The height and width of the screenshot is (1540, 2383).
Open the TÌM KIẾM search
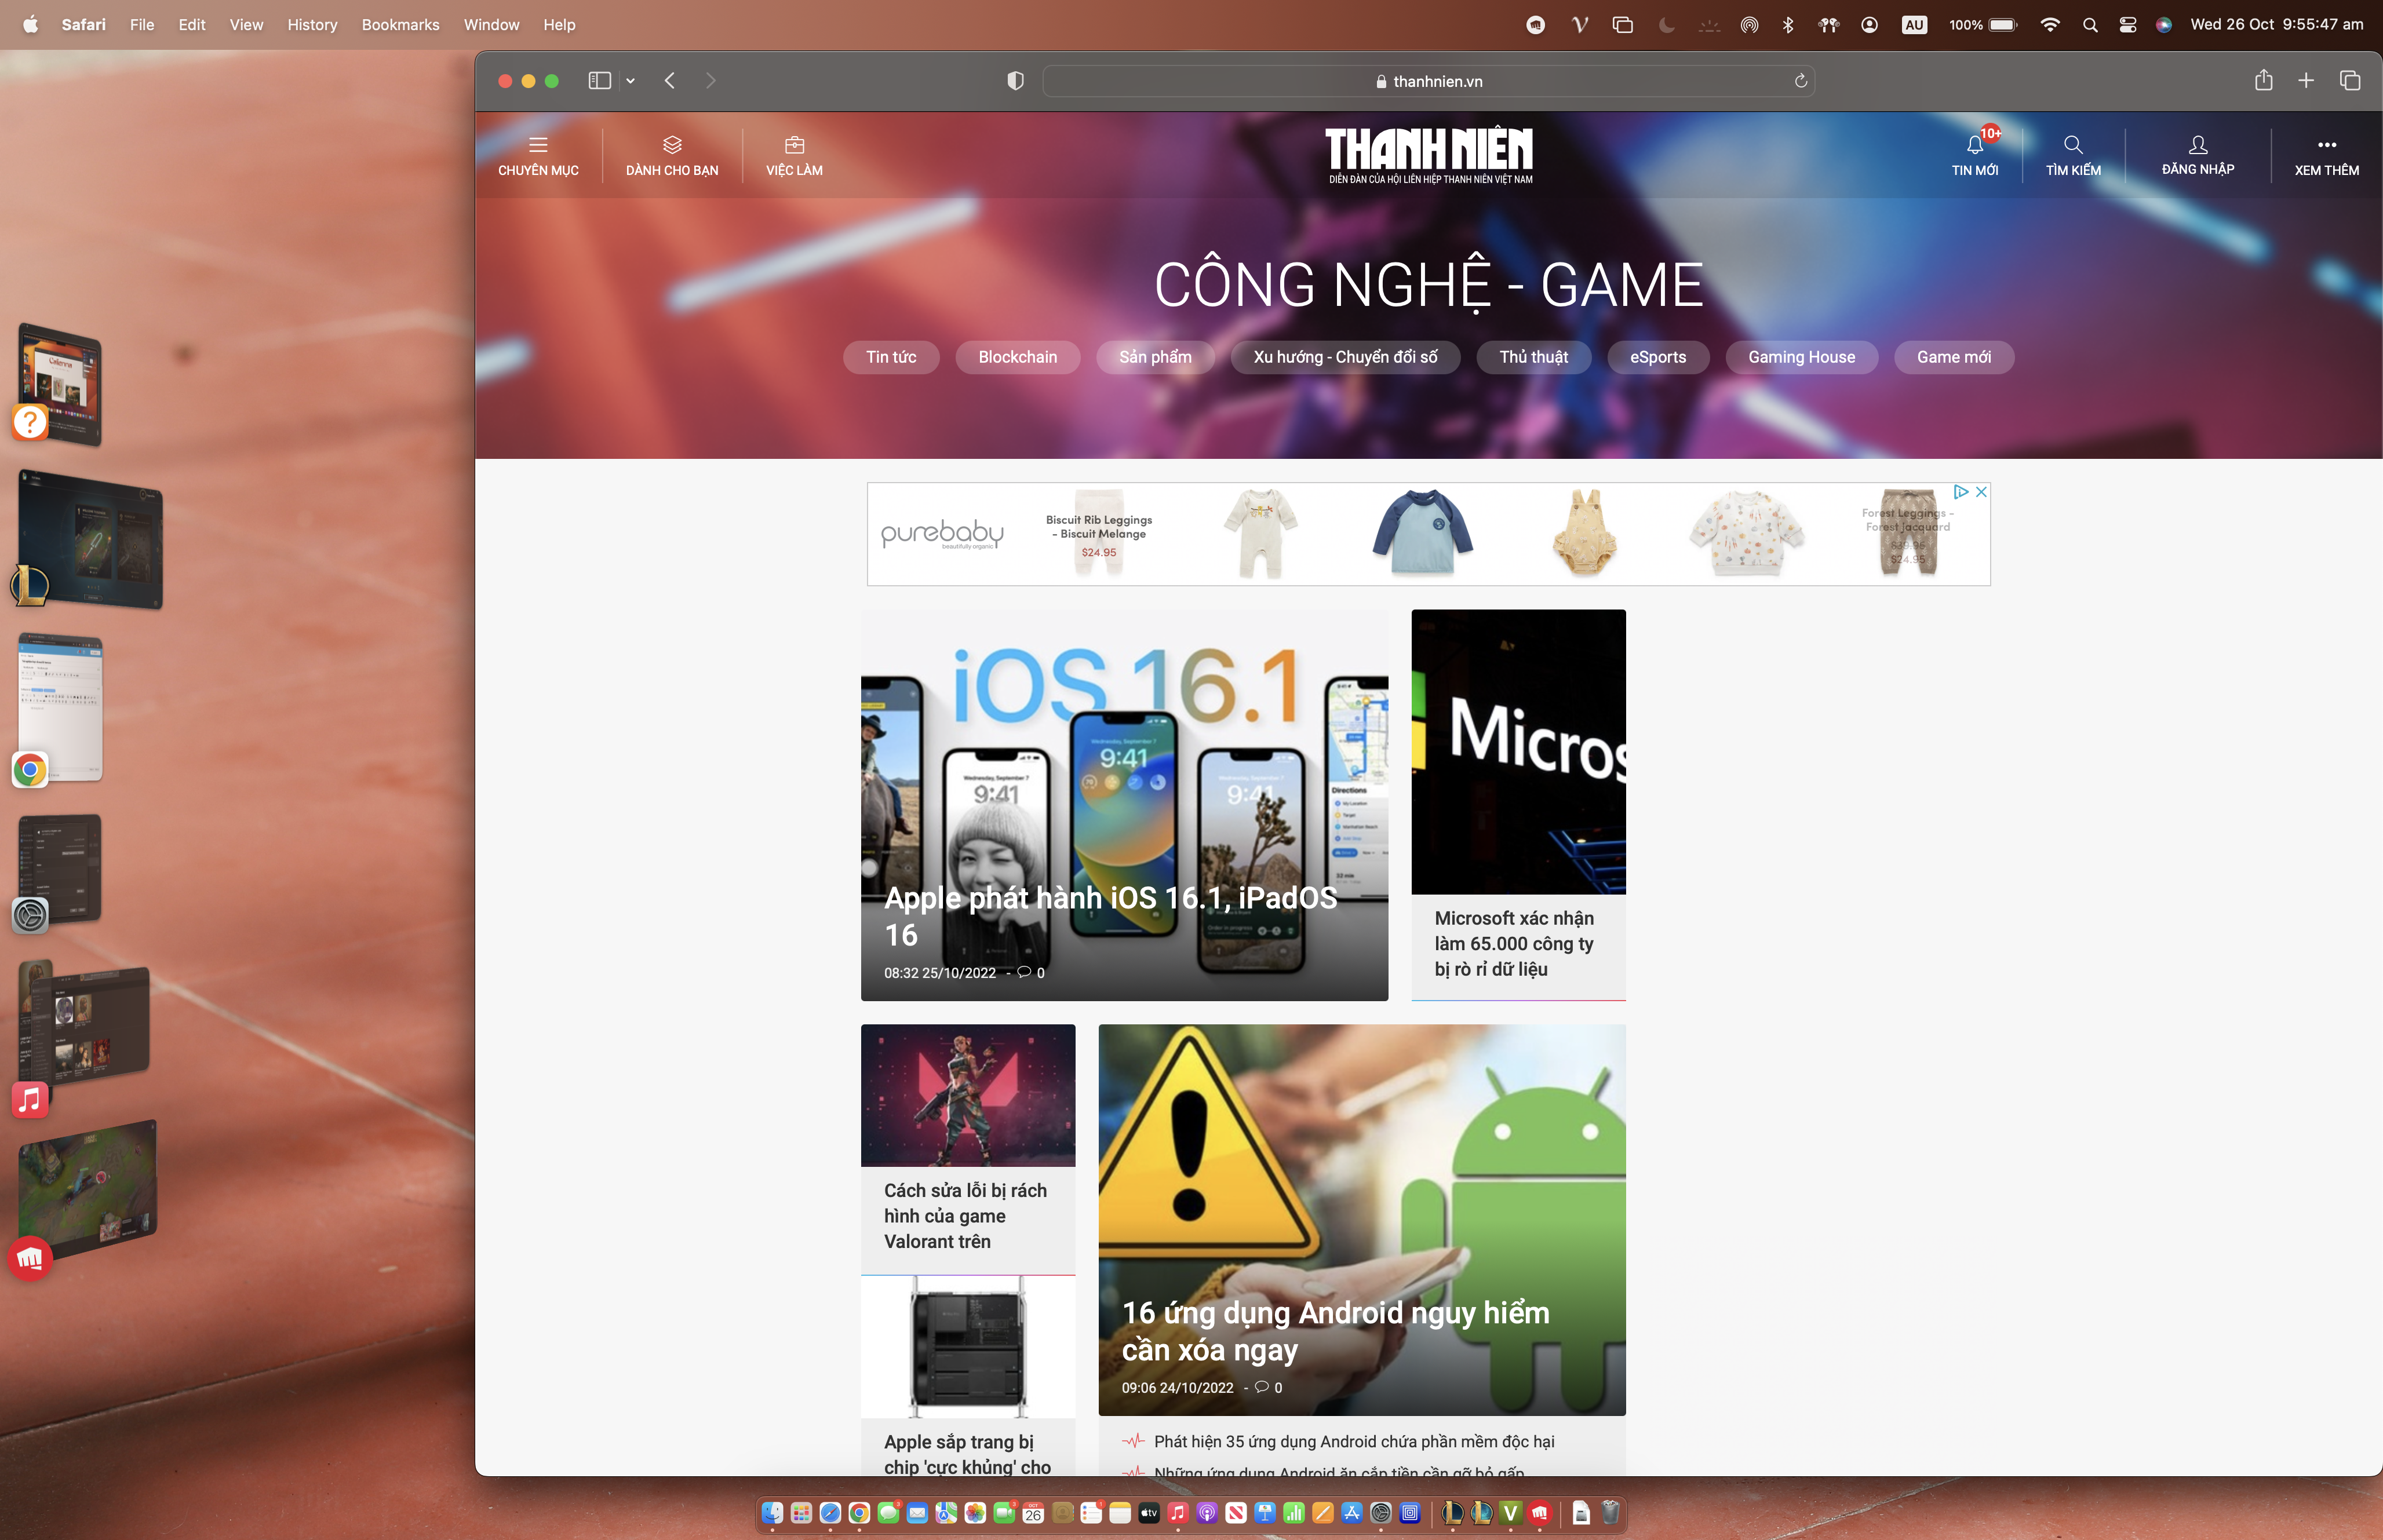(x=2073, y=156)
